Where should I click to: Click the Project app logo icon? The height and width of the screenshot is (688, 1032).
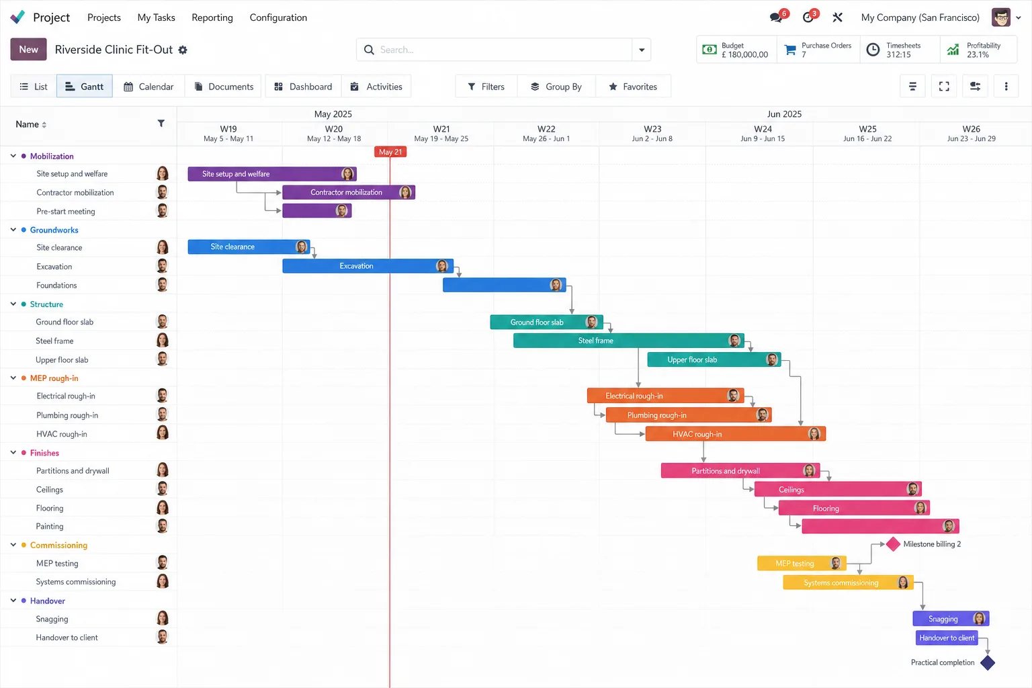tap(17, 17)
